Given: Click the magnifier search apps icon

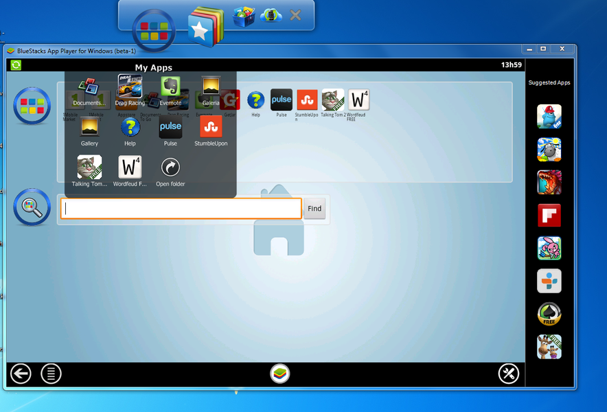Looking at the screenshot, I should [x=32, y=207].
